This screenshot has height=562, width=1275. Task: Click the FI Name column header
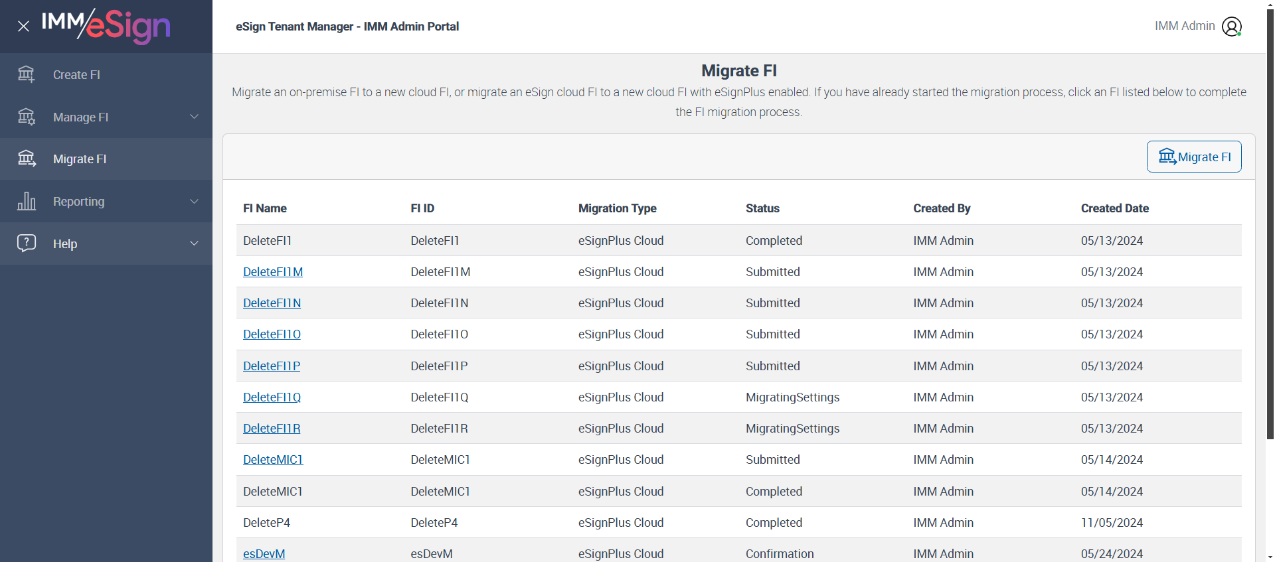[x=265, y=208]
